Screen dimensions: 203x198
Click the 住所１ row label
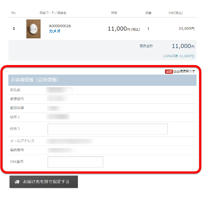(x=15, y=117)
